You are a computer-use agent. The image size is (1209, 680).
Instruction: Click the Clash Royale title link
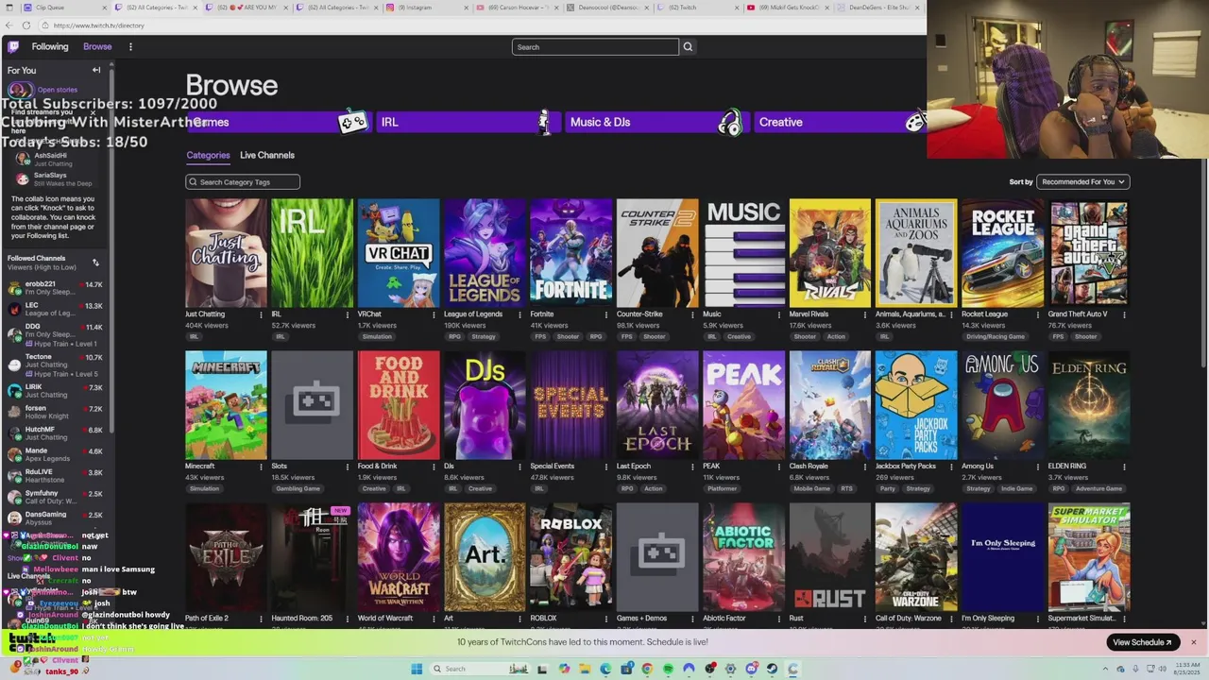tap(810, 466)
